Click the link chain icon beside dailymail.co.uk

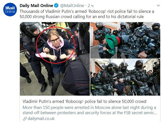(25, 118)
